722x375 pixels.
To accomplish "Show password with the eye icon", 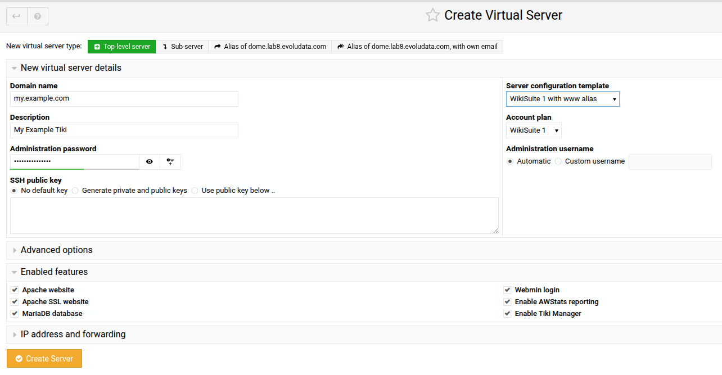I will (150, 162).
